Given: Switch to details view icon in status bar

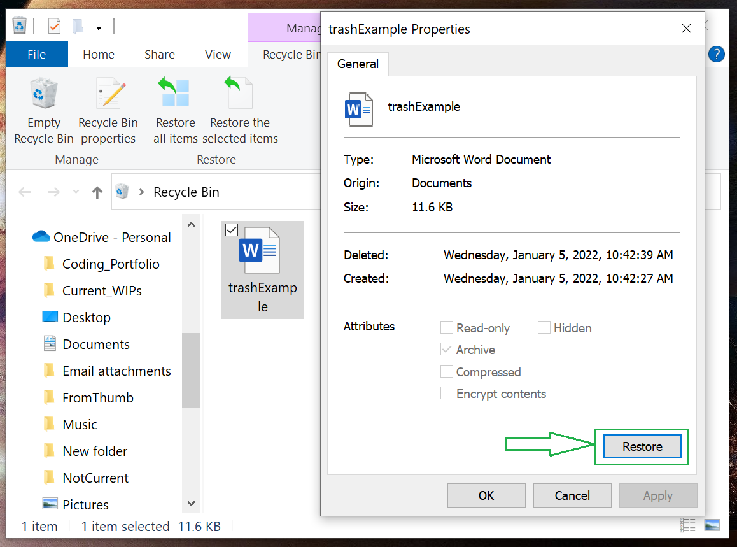Looking at the screenshot, I should [x=687, y=525].
